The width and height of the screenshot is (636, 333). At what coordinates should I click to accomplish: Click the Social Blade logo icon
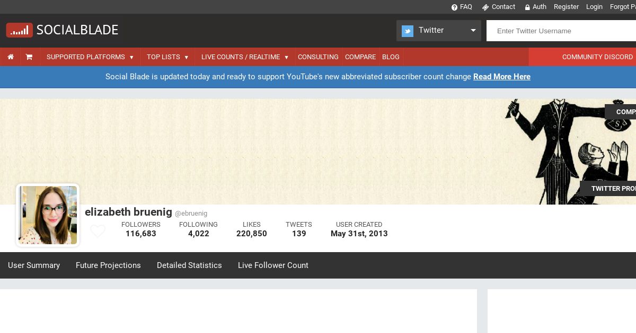tap(20, 30)
